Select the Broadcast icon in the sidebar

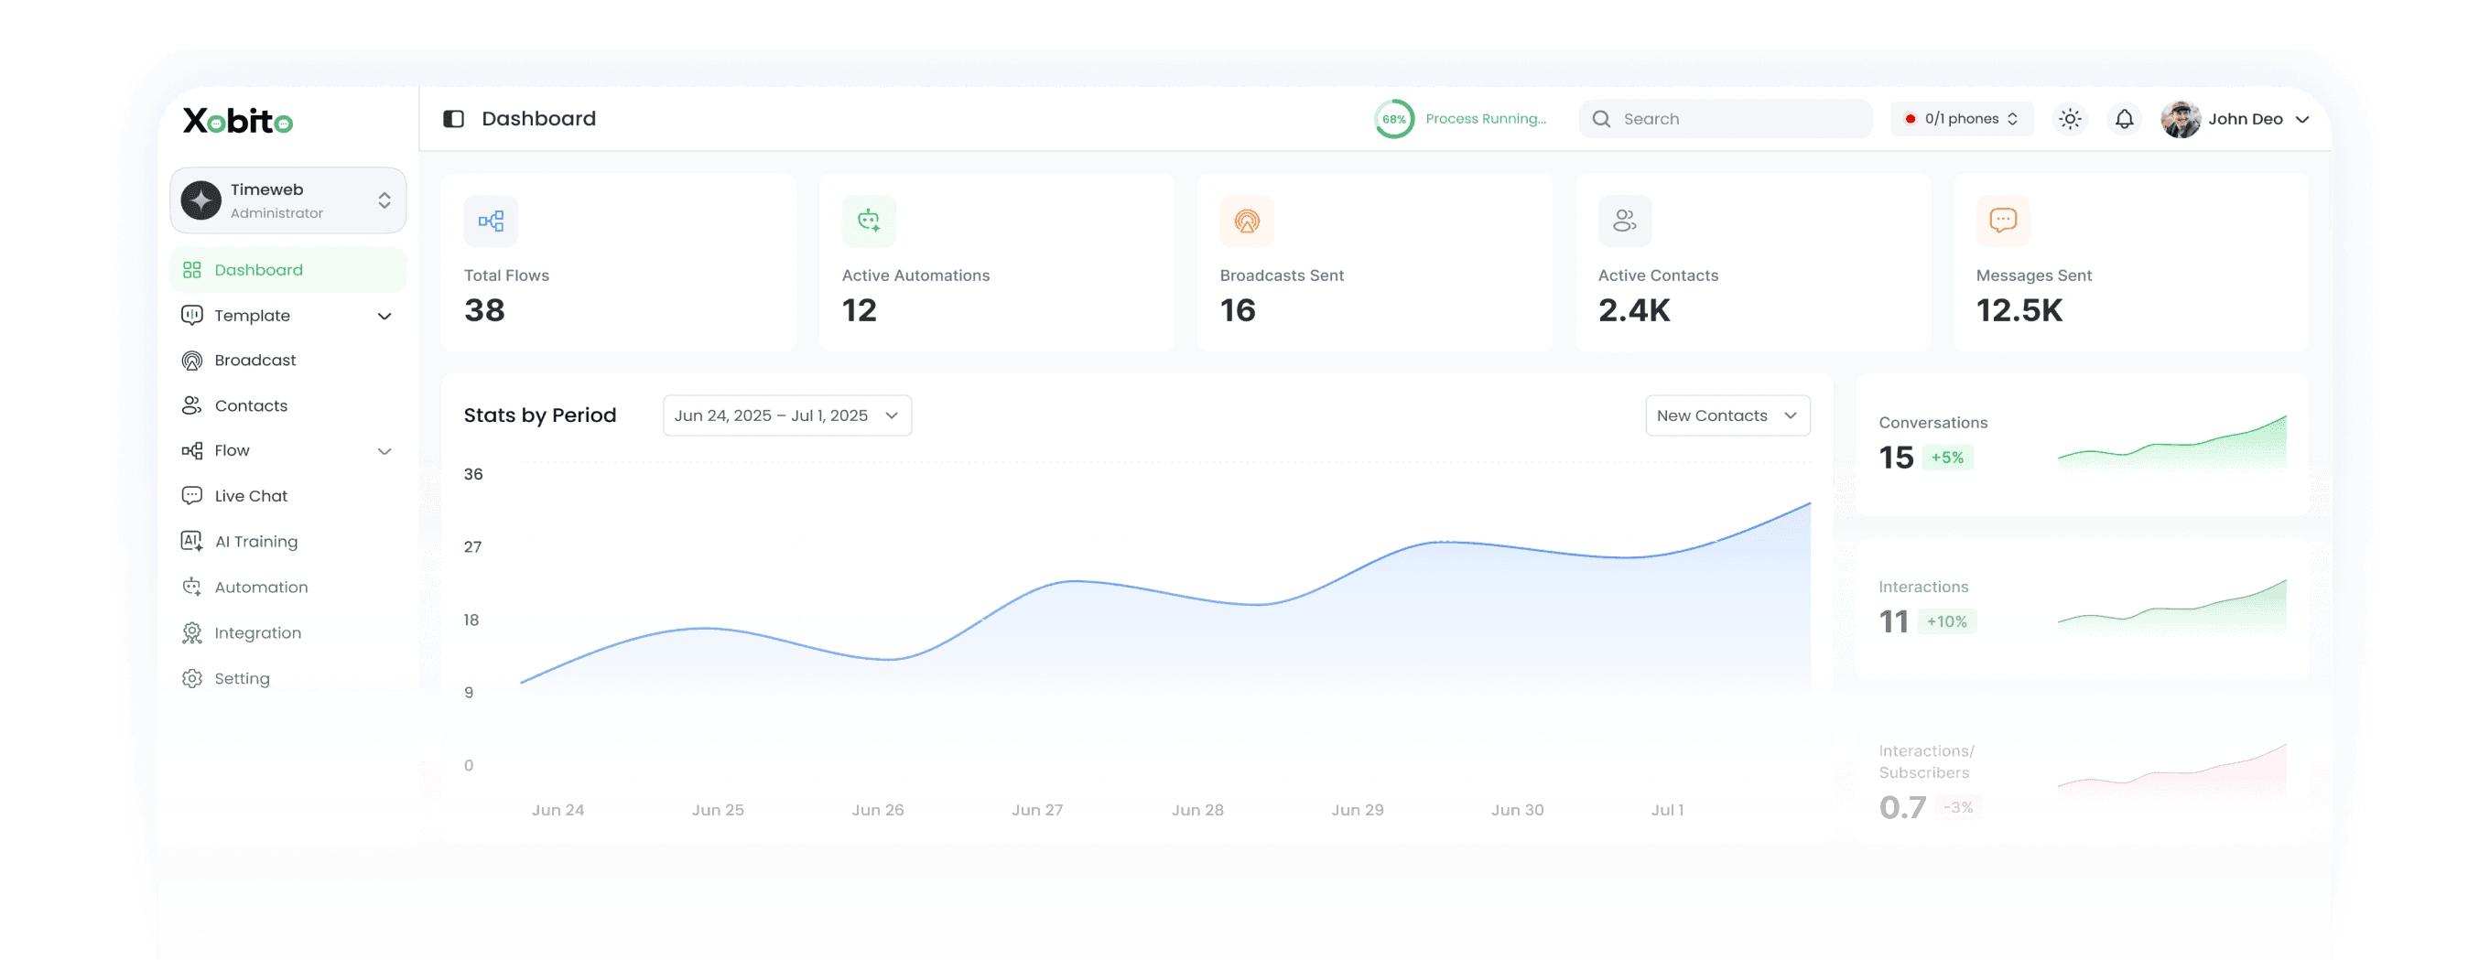pos(192,360)
